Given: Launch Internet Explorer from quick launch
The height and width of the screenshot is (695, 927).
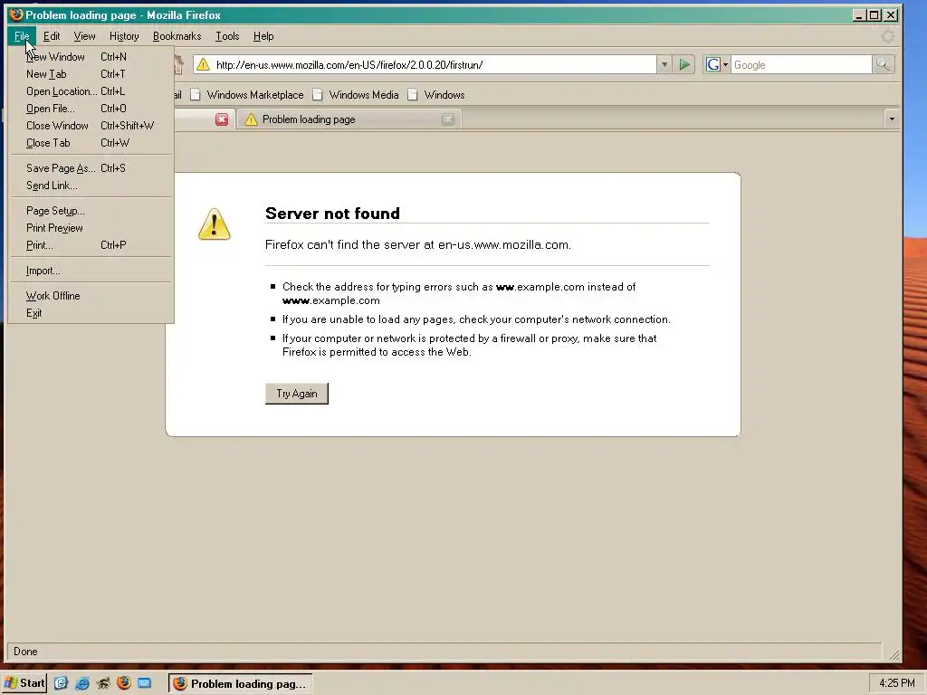Looking at the screenshot, I should point(82,683).
